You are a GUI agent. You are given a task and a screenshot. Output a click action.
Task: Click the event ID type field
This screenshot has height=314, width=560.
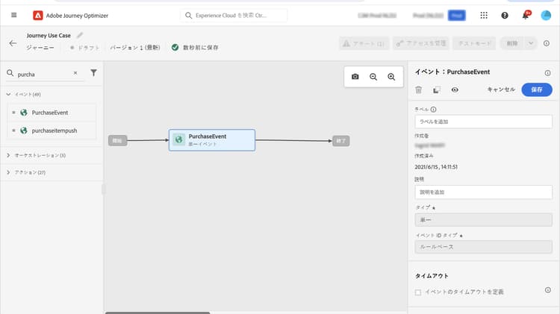point(483,247)
